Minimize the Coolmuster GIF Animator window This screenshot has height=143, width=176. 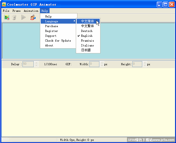coord(159,5)
